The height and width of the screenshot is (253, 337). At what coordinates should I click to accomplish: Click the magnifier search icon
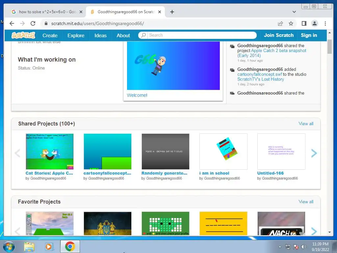point(143,35)
